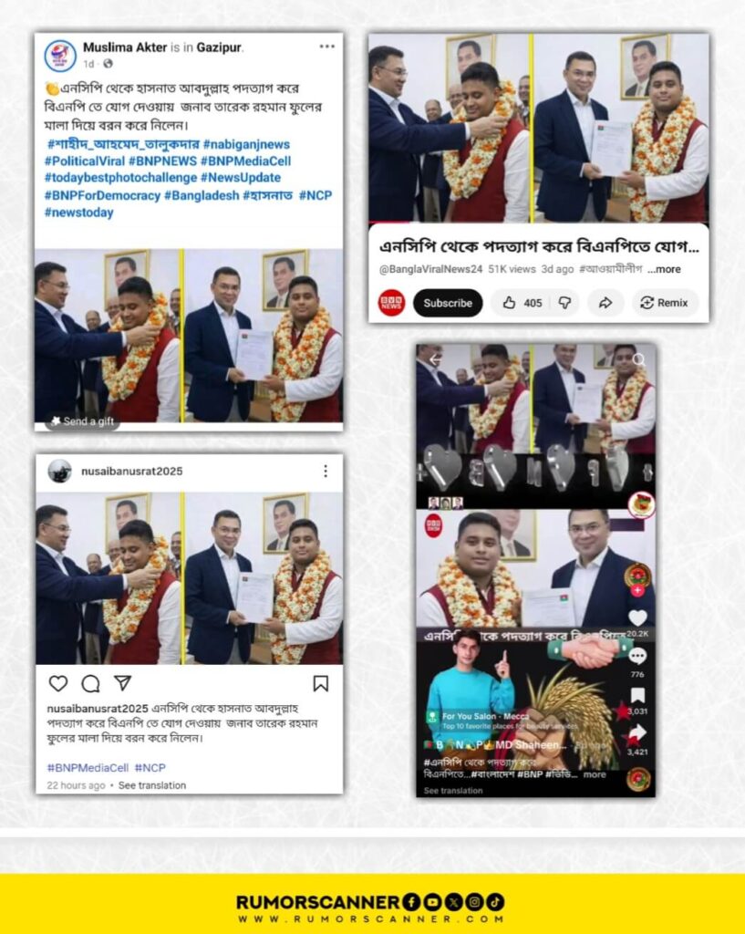Bookmark the TikTok video
Screen dimensions: 745x934
click(x=637, y=695)
